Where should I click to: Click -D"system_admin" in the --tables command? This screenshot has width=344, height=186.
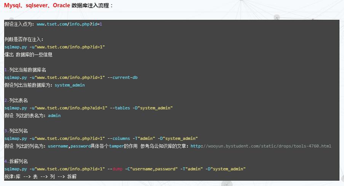click(152, 108)
